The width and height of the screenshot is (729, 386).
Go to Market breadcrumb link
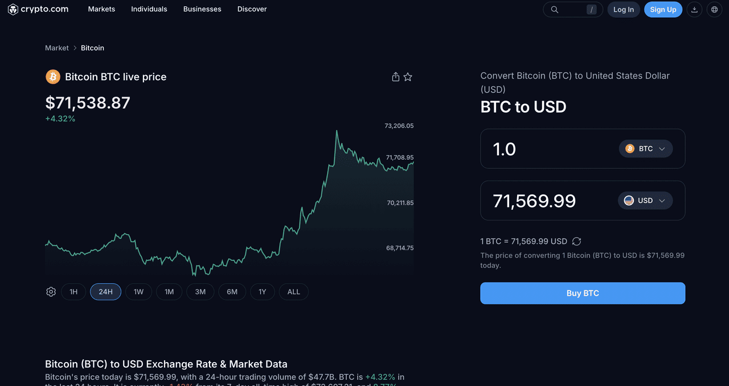pyautogui.click(x=57, y=48)
